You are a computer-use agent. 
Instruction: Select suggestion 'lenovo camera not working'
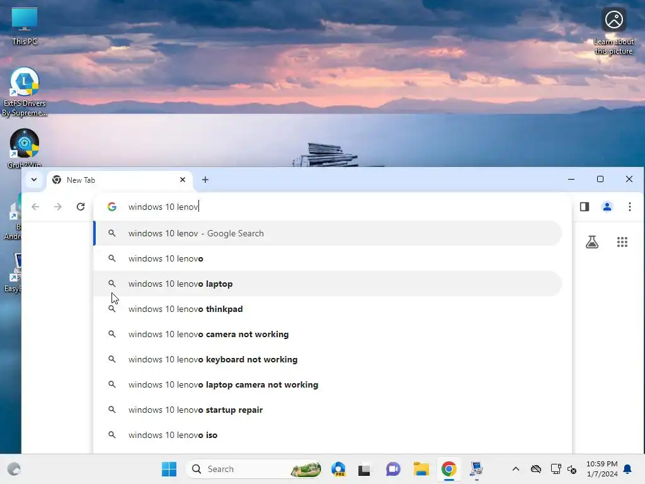pyautogui.click(x=328, y=334)
